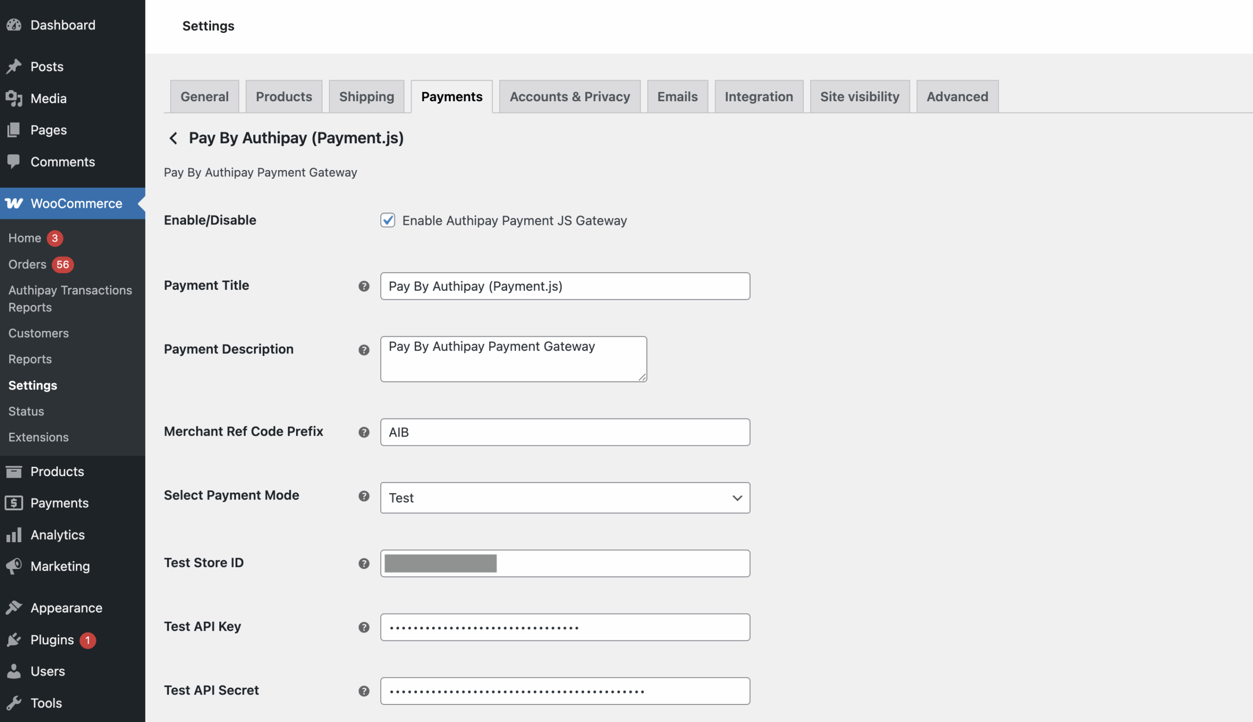Open the Emails tab
The height and width of the screenshot is (722, 1253).
pos(677,96)
